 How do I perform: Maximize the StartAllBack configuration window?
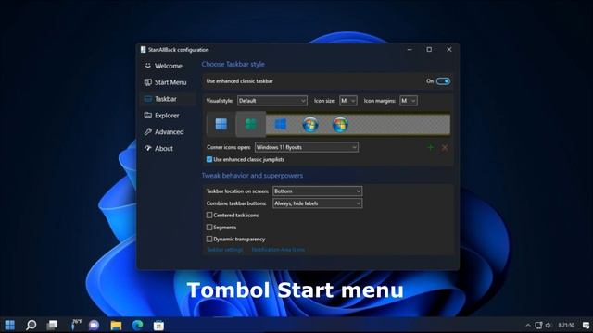point(429,49)
